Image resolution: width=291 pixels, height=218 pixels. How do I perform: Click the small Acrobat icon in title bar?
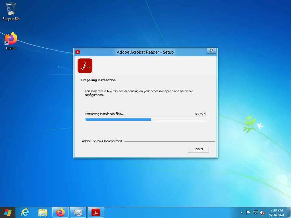[x=78, y=52]
